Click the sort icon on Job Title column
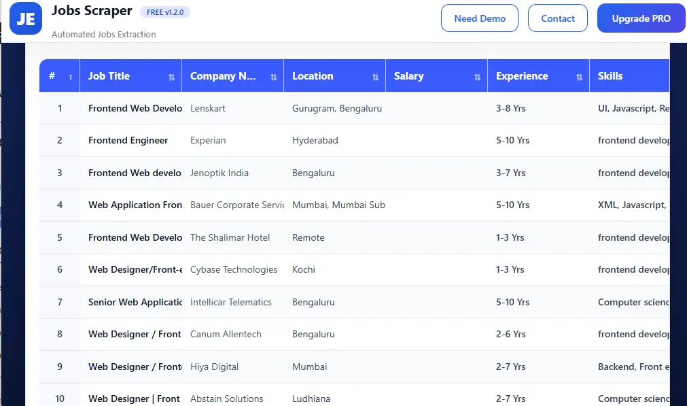Image resolution: width=687 pixels, height=406 pixels. pyautogui.click(x=173, y=76)
